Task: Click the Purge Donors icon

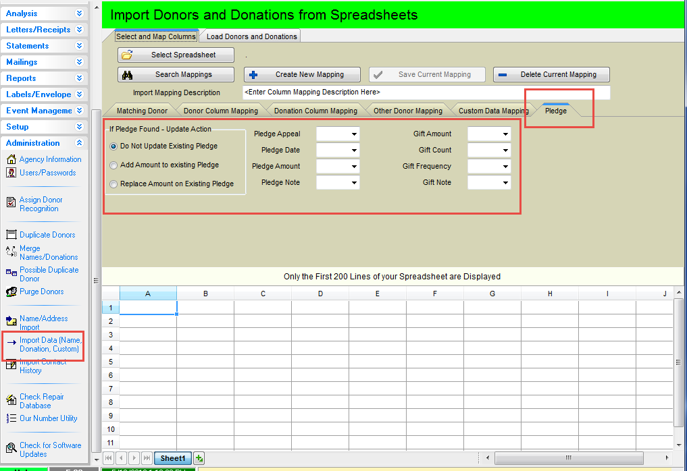Action: (11, 292)
